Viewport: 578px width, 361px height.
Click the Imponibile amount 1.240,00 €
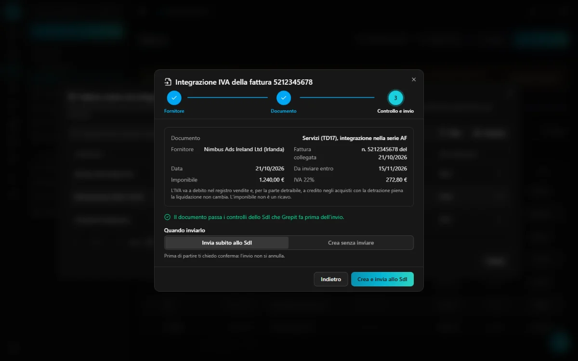(272, 180)
